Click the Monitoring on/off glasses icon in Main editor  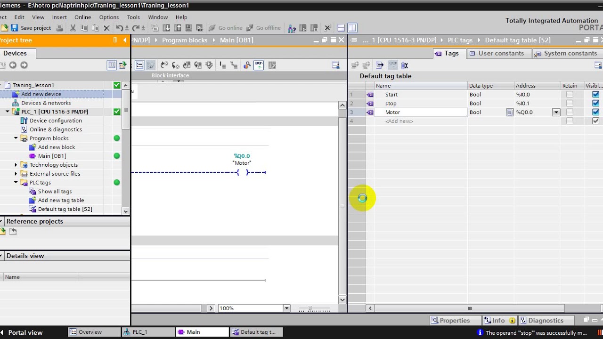pos(259,65)
